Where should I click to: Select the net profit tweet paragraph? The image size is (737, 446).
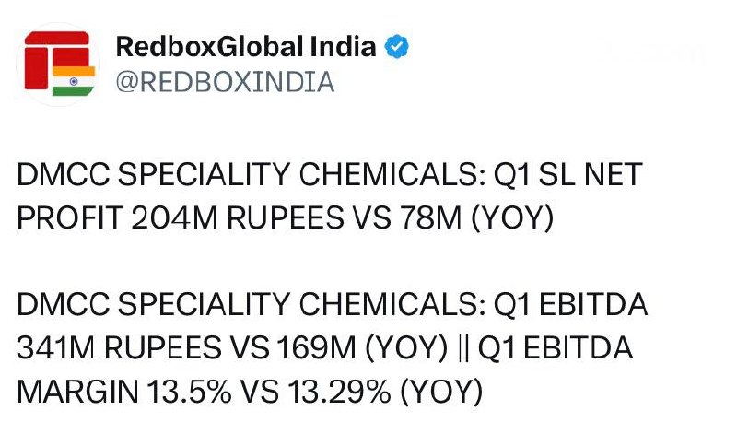click(x=330, y=196)
